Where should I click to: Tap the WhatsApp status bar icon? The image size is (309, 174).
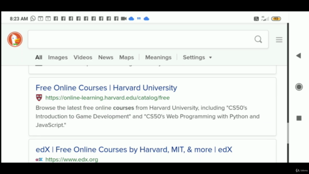click(33, 18)
